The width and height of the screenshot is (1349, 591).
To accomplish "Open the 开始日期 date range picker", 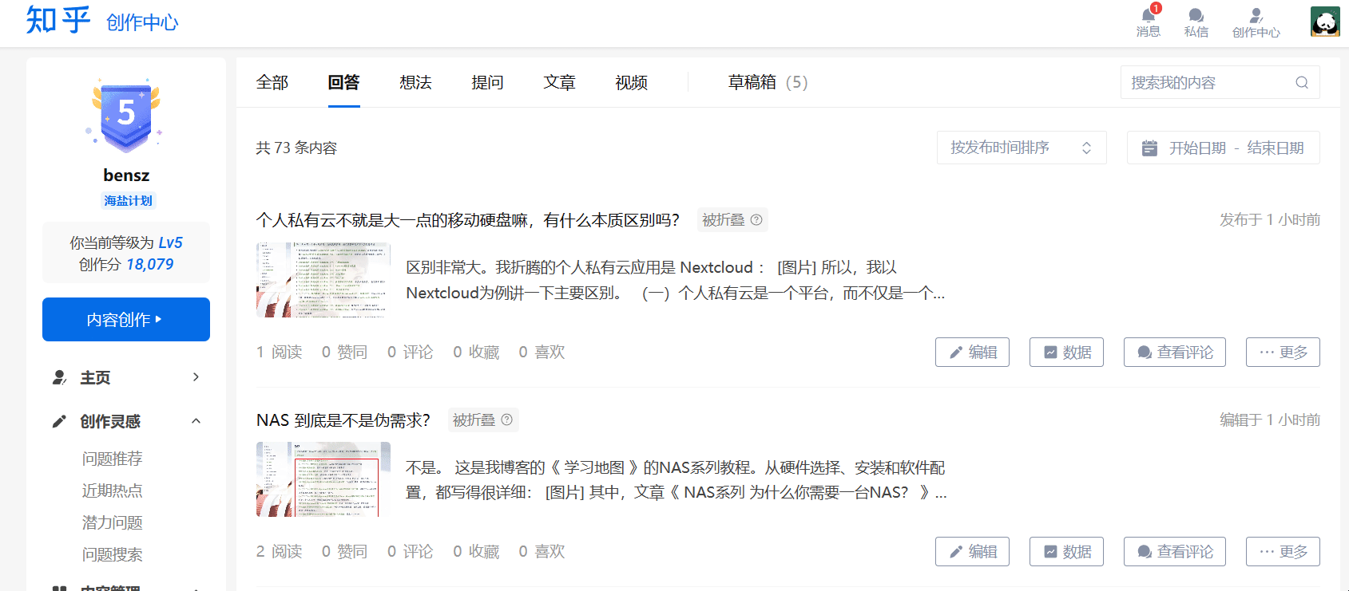I will click(1223, 148).
